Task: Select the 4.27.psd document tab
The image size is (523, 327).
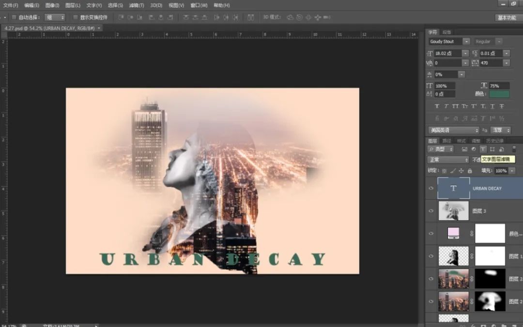Action: [49, 29]
